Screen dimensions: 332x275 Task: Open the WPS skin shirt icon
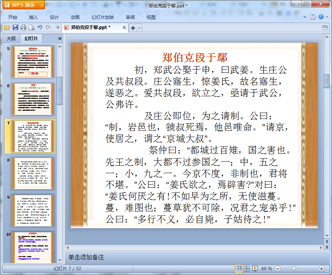pos(313,17)
